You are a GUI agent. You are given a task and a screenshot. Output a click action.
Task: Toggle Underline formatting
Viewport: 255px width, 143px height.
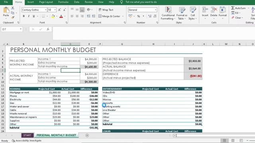(x=33, y=16)
